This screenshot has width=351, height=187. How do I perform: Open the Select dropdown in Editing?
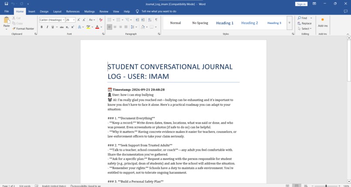point(305,29)
